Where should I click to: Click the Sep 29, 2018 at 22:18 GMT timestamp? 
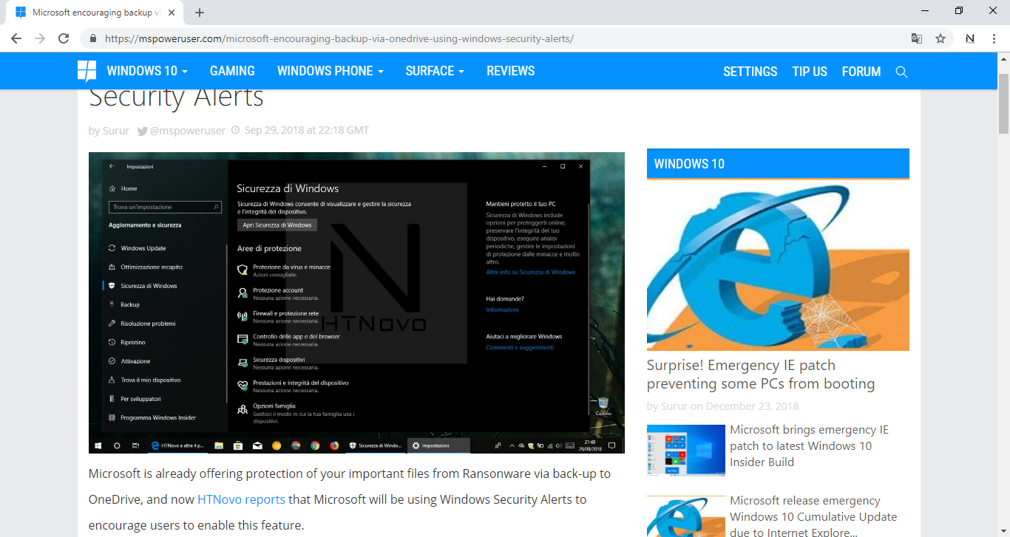coord(307,131)
